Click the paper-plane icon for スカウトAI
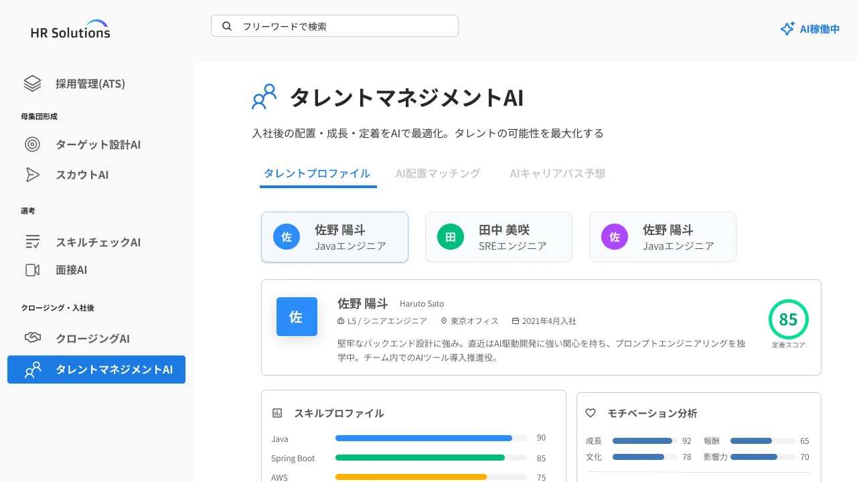Viewport: 857px width, 482px height. click(32, 175)
